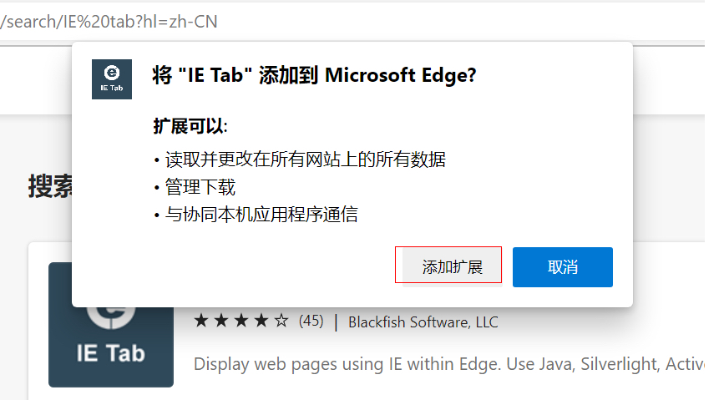724x400 pixels.
Task: Click the first filled rating star
Action: [x=200, y=322]
